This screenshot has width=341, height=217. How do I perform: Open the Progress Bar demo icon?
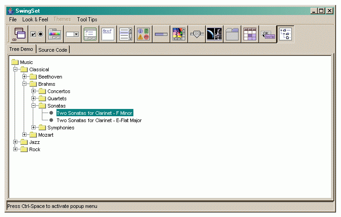(x=161, y=34)
